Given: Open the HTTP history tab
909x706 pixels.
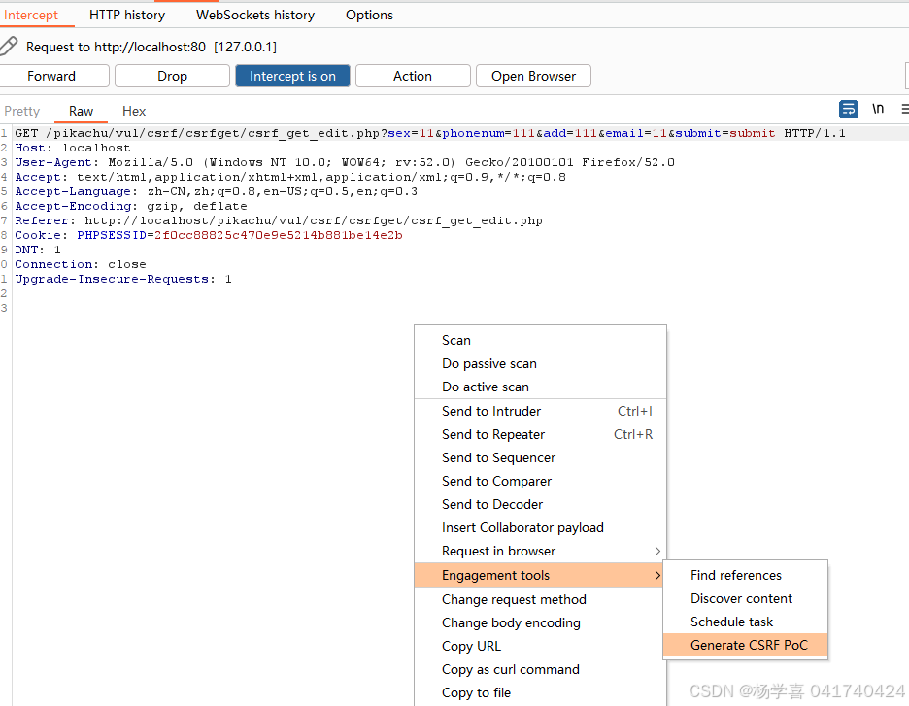Looking at the screenshot, I should click(127, 16).
